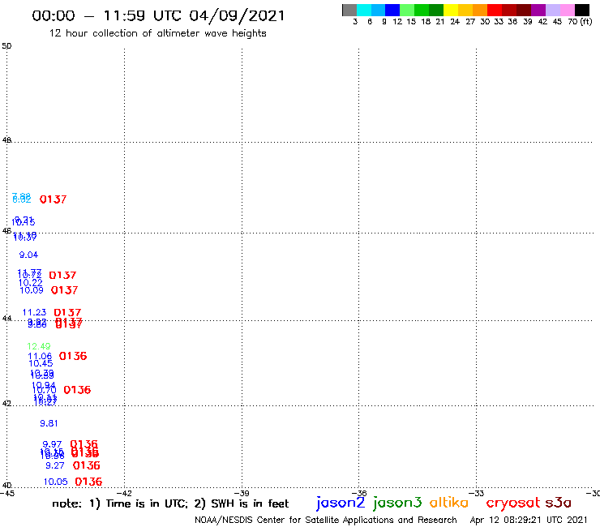Image resolution: width=600 pixels, height=527 pixels.
Task: Select the longitude axis label '-45'
Action: coord(7,493)
